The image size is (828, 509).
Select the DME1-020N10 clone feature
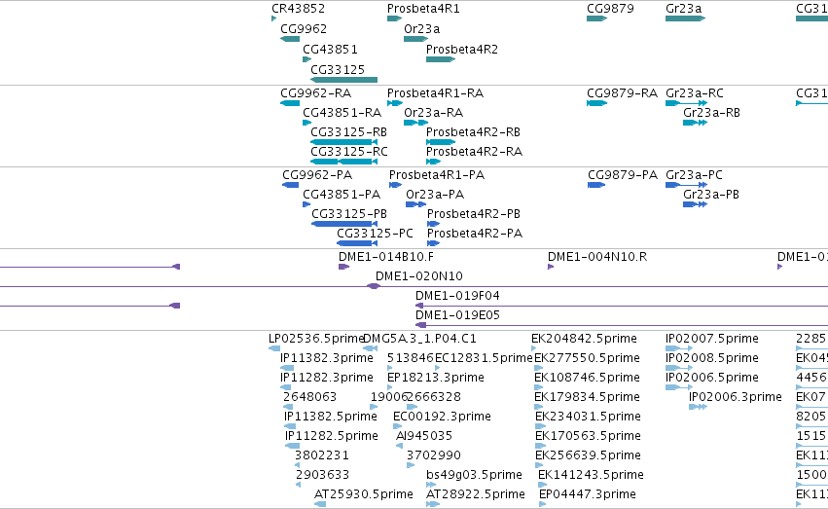pos(374,286)
